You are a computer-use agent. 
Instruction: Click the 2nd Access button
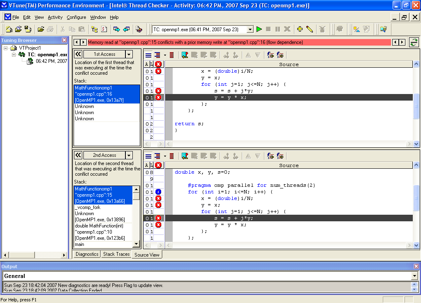pos(104,155)
